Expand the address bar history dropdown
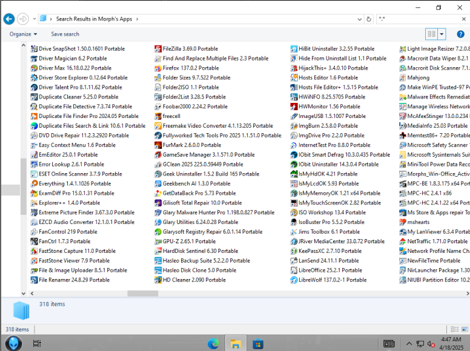The width and height of the screenshot is (470, 351). [x=359, y=19]
